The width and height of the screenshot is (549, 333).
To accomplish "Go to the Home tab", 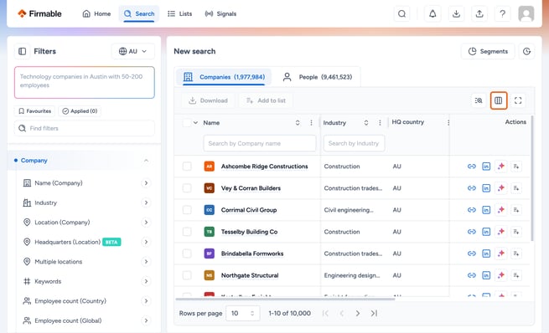I will [96, 13].
